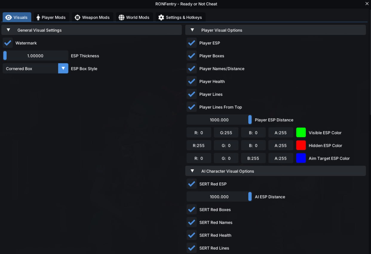This screenshot has width=371, height=254.
Task: Click the green Visible ESP Color swatch
Action: [301, 133]
